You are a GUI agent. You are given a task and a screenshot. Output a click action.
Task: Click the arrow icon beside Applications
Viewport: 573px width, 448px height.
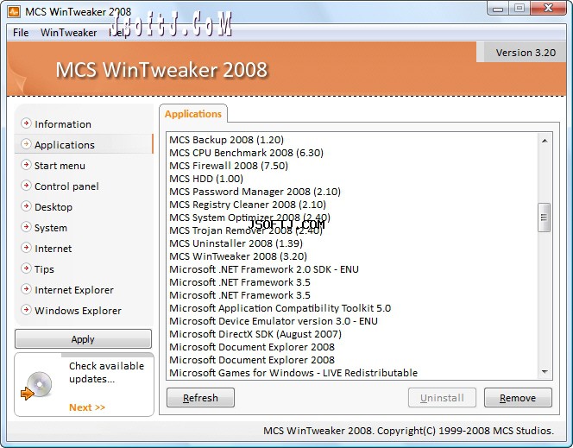(26, 144)
